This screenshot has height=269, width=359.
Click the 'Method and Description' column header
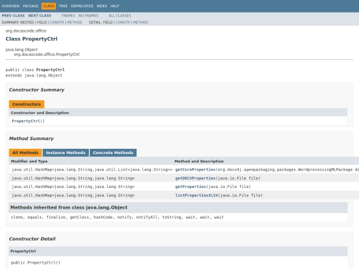[199, 161]
